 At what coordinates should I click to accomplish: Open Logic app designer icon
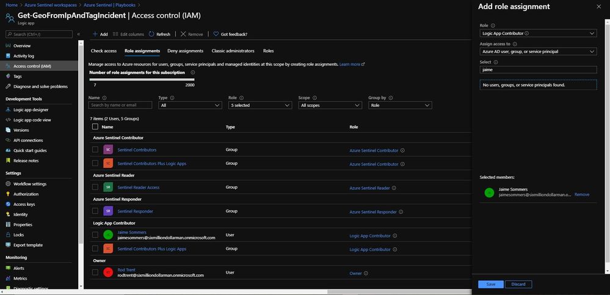(x=8, y=110)
